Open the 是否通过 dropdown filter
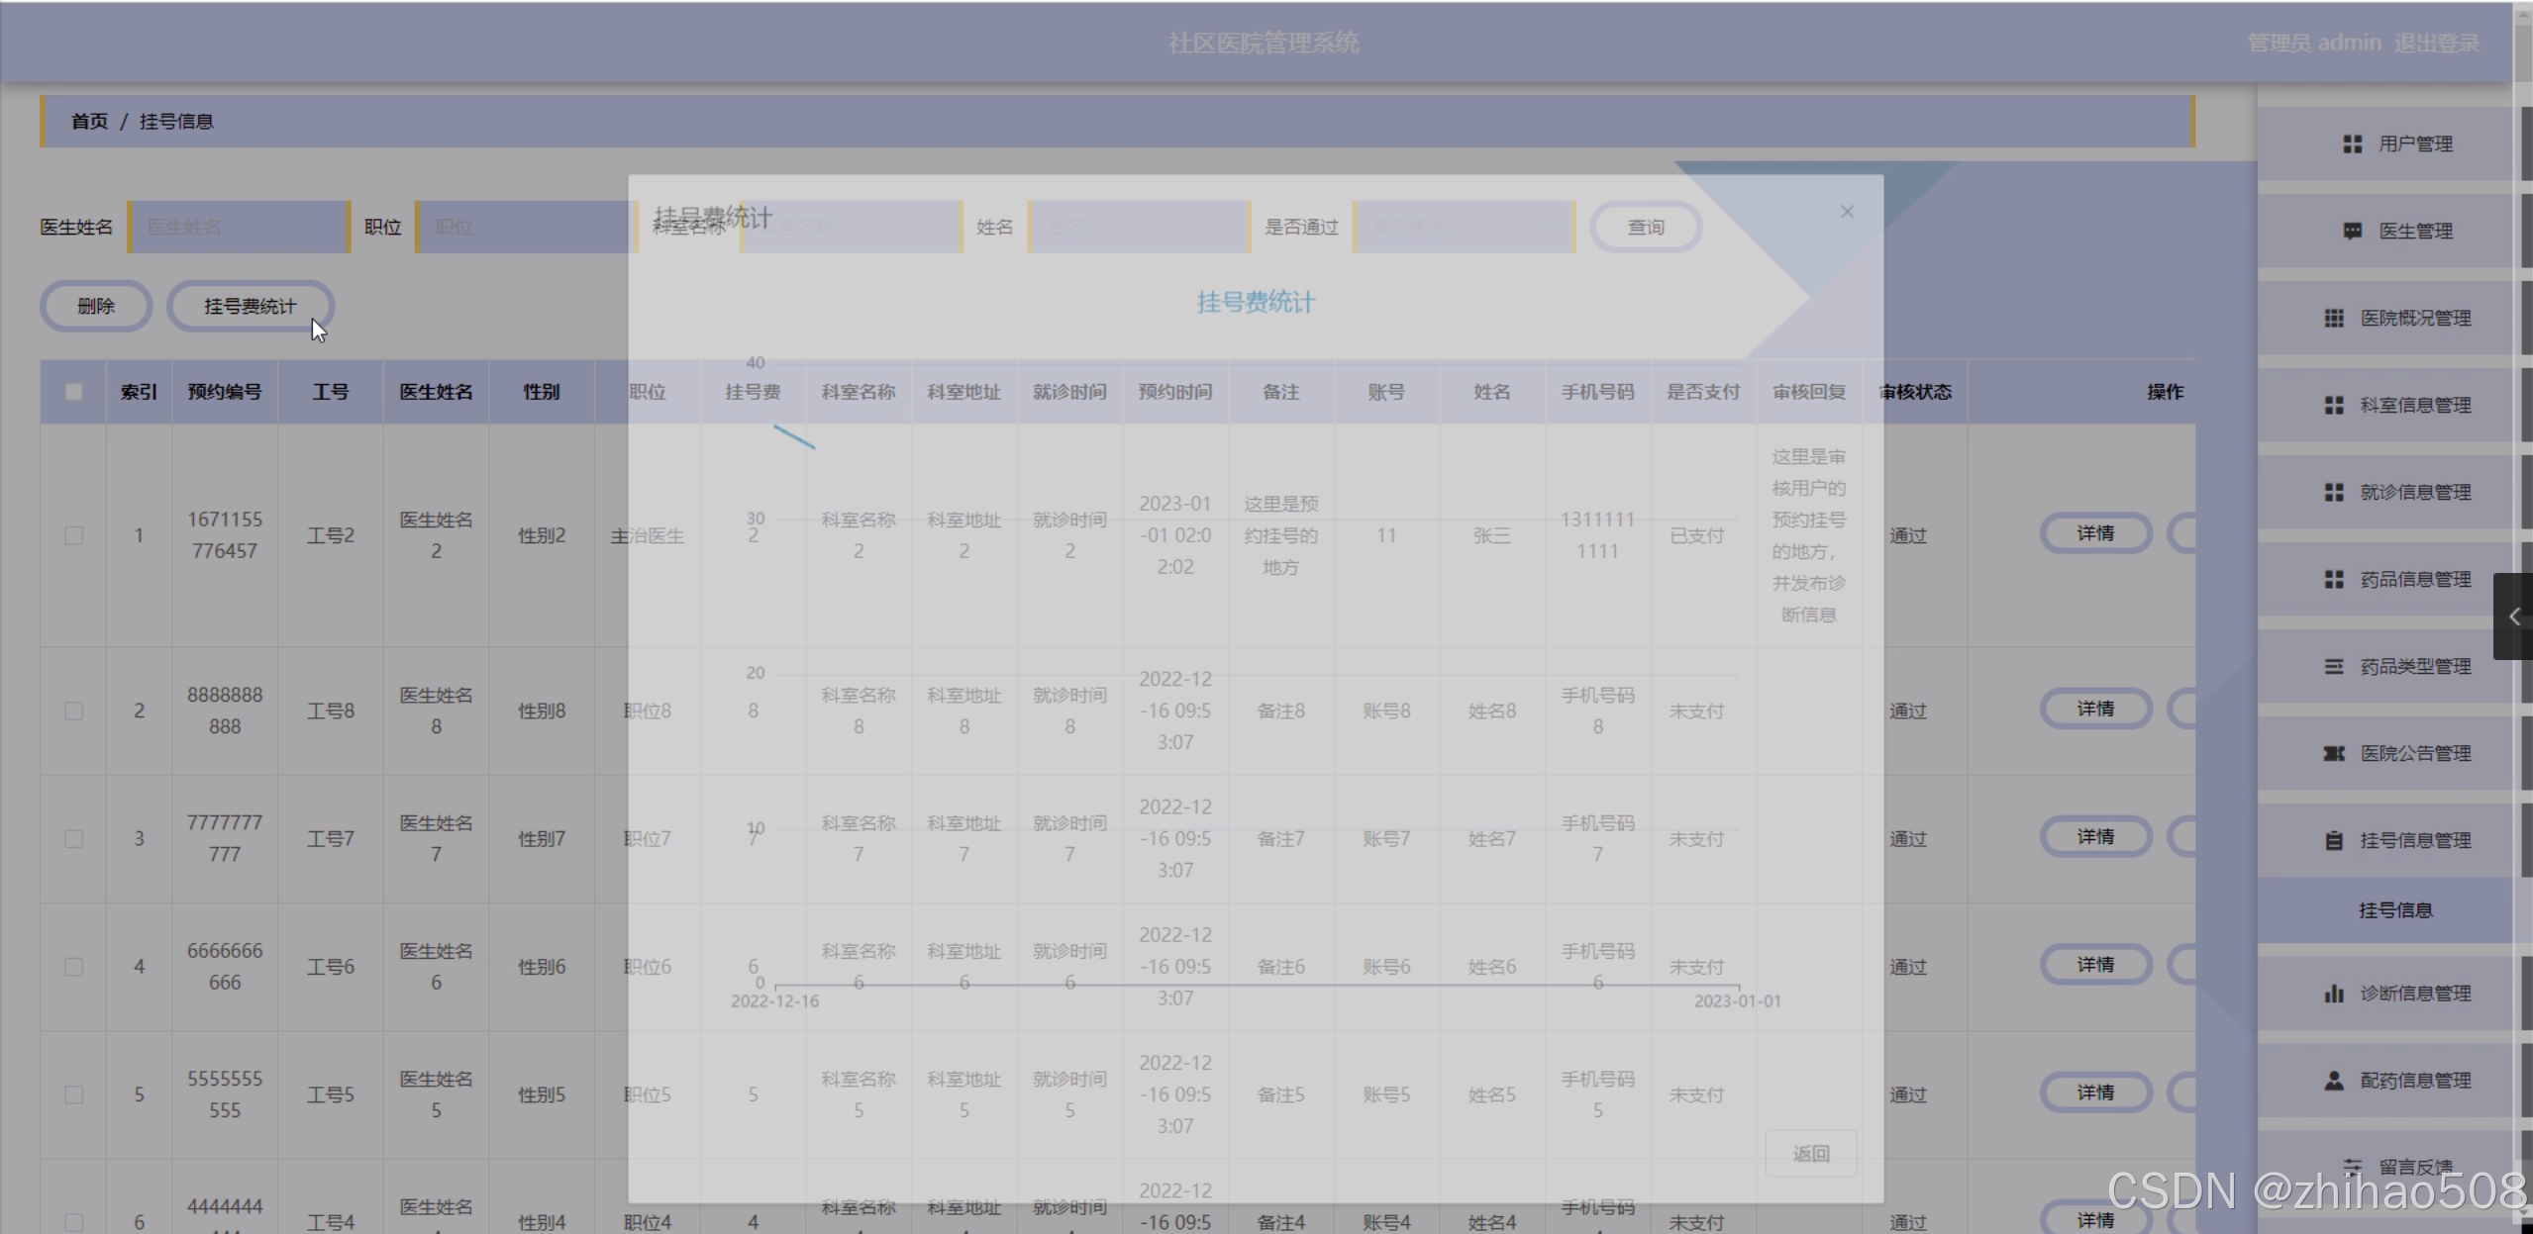Screen dimensions: 2533x1234 click(1463, 228)
